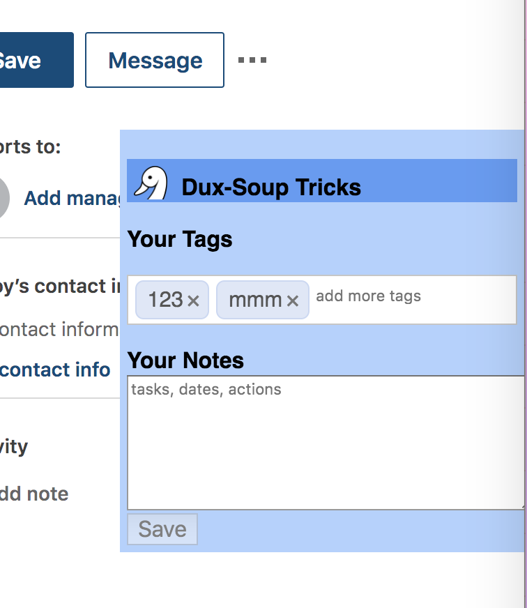Open the contact info link

(x=55, y=370)
